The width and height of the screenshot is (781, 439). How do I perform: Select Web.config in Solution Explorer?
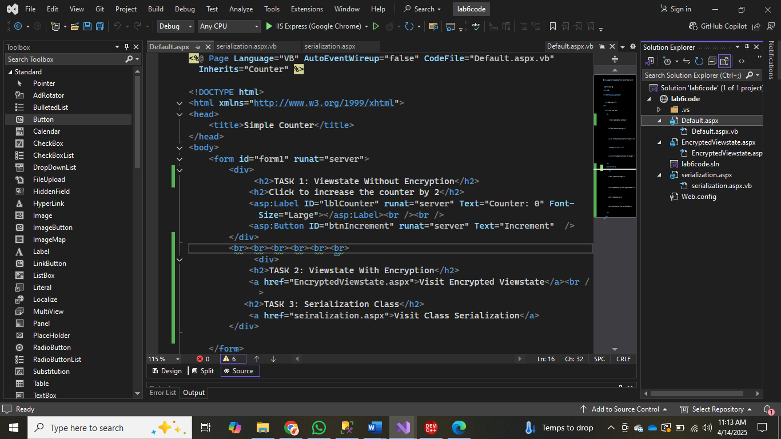click(x=699, y=197)
